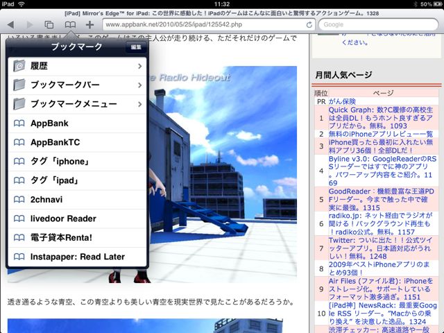The height and width of the screenshot is (333, 444).
Task: Open the がん保険 PR link
Action: pos(342,101)
